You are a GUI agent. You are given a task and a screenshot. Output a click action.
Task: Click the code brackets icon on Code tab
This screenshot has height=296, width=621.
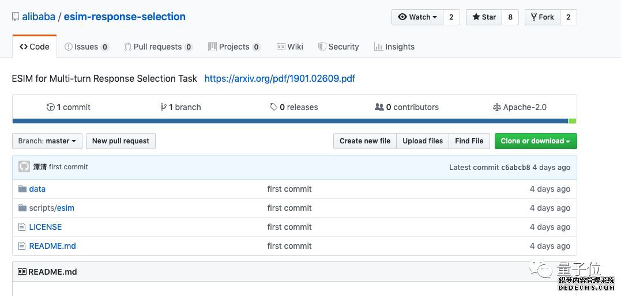[x=24, y=47]
